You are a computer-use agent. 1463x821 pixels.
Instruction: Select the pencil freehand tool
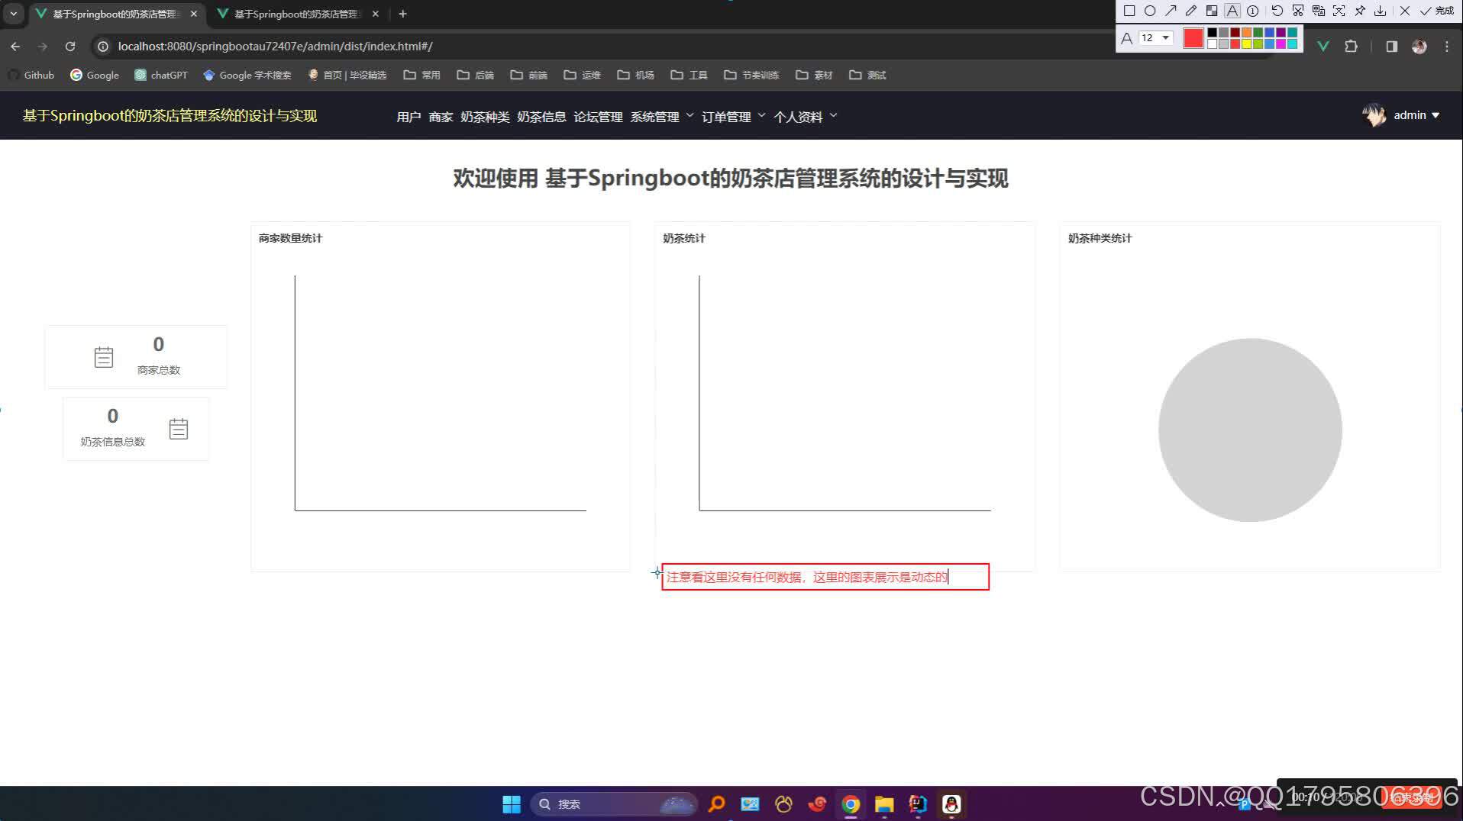click(1191, 11)
